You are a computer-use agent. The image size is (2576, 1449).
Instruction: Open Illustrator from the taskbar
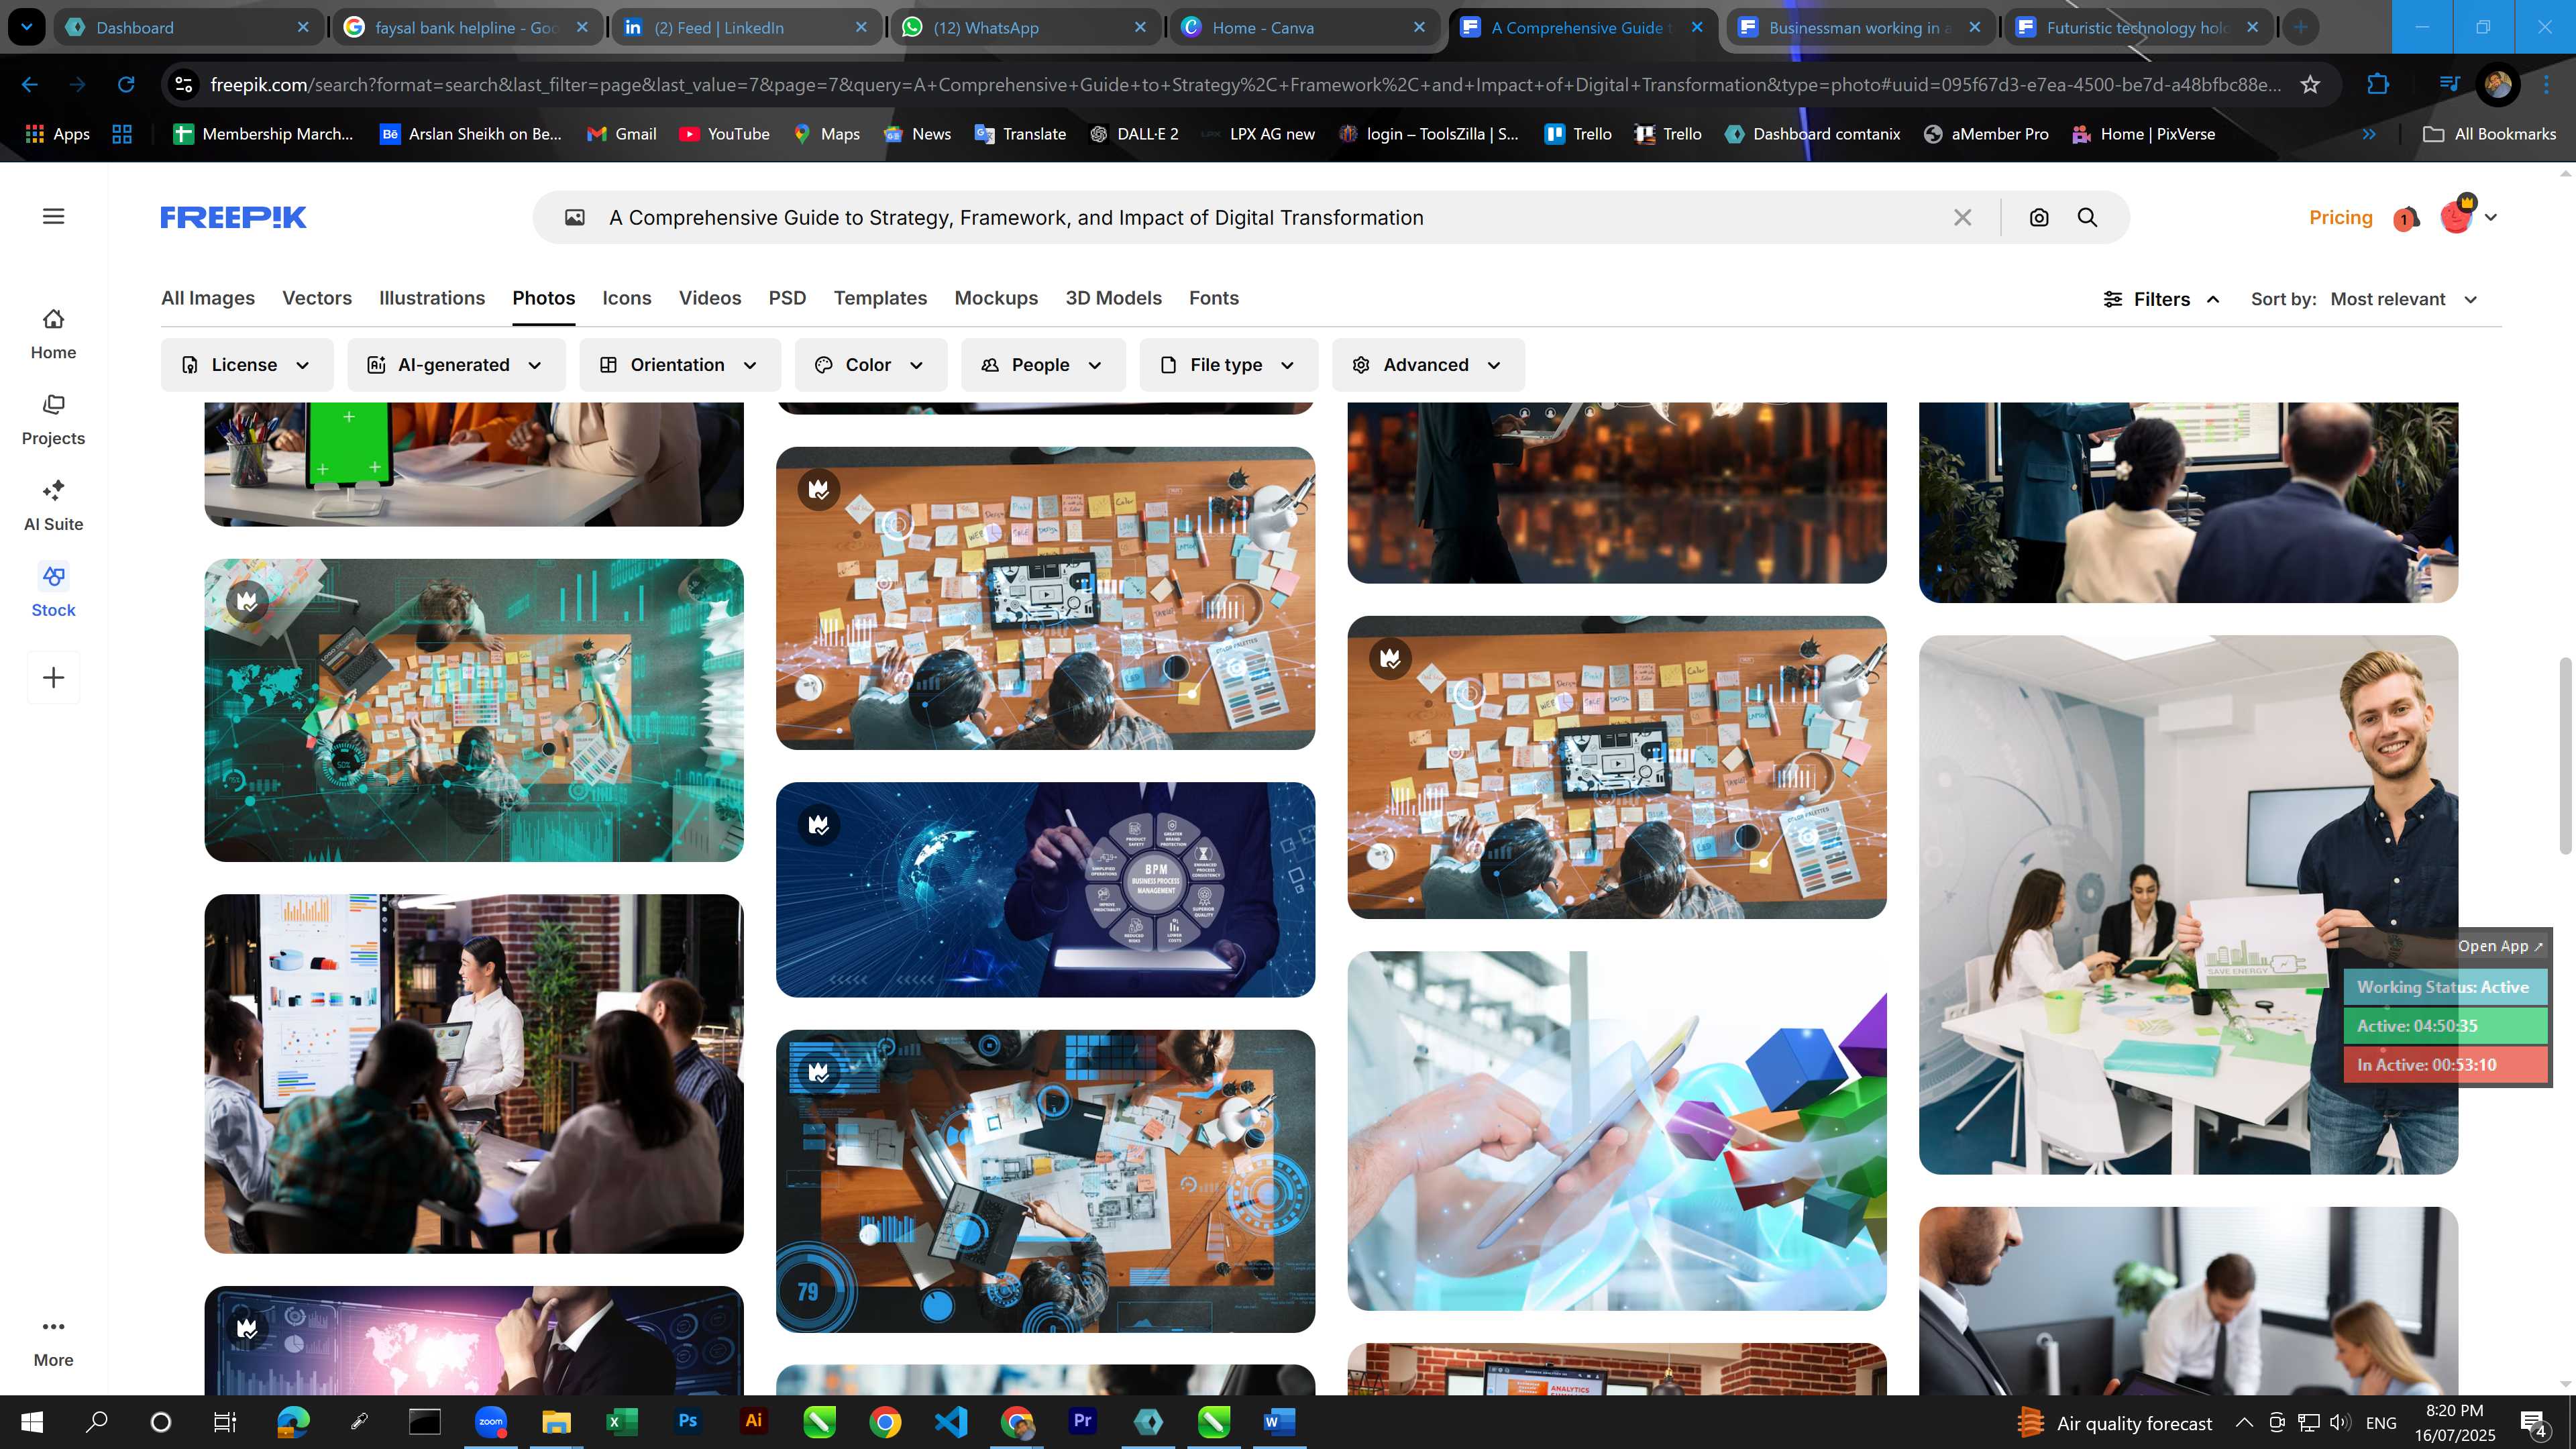(x=753, y=1421)
